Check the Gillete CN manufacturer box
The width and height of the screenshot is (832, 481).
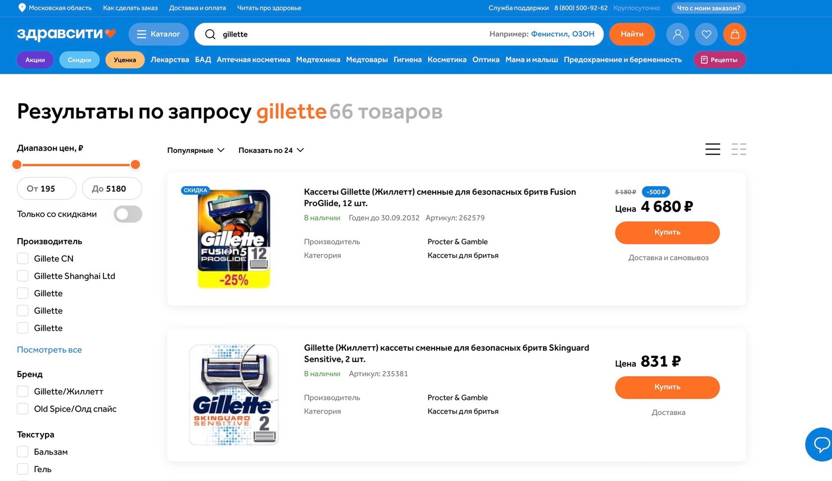coord(23,258)
